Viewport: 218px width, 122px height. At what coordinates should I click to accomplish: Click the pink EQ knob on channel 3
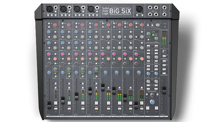tap(76, 54)
